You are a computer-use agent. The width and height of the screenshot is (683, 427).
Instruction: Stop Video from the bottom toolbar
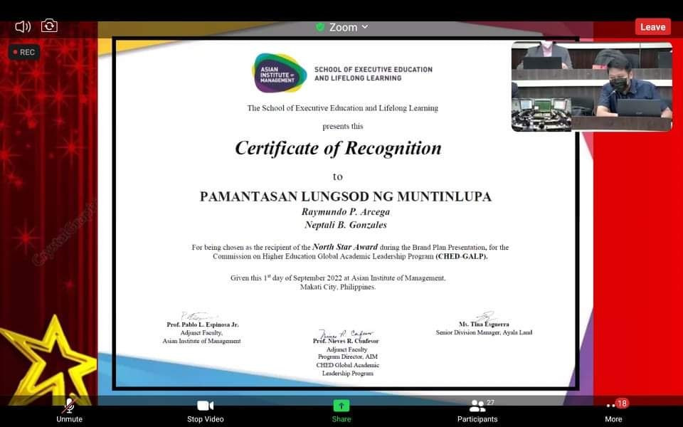(205, 411)
